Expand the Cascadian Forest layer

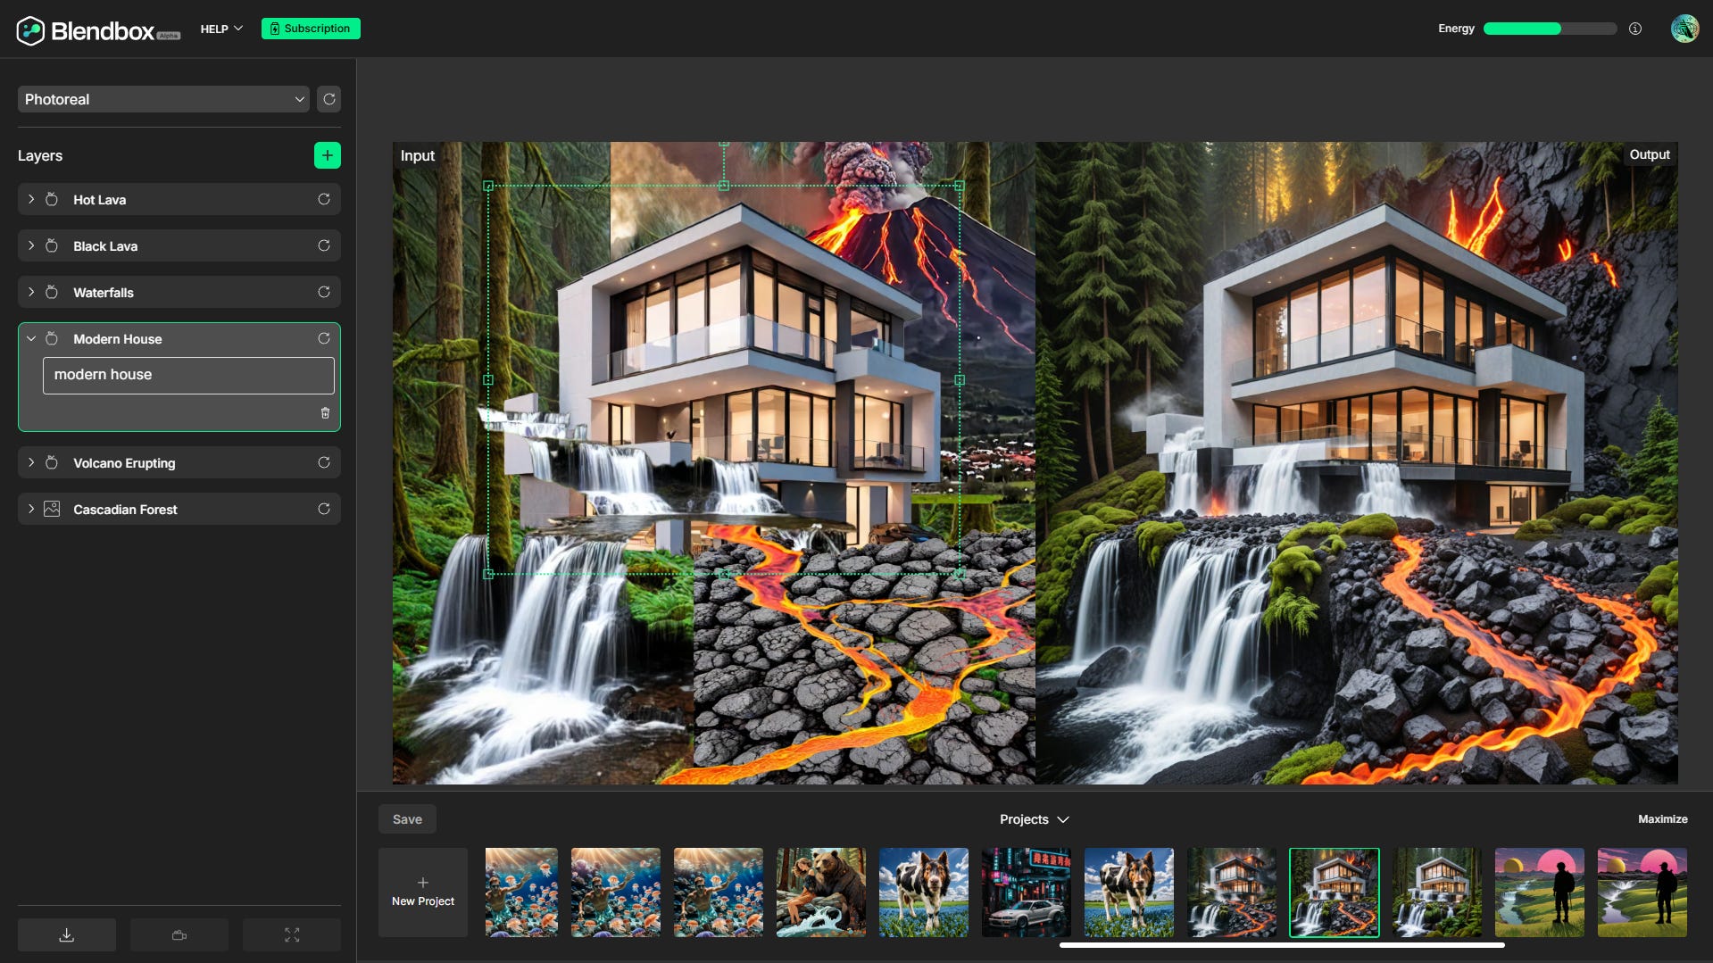click(31, 509)
